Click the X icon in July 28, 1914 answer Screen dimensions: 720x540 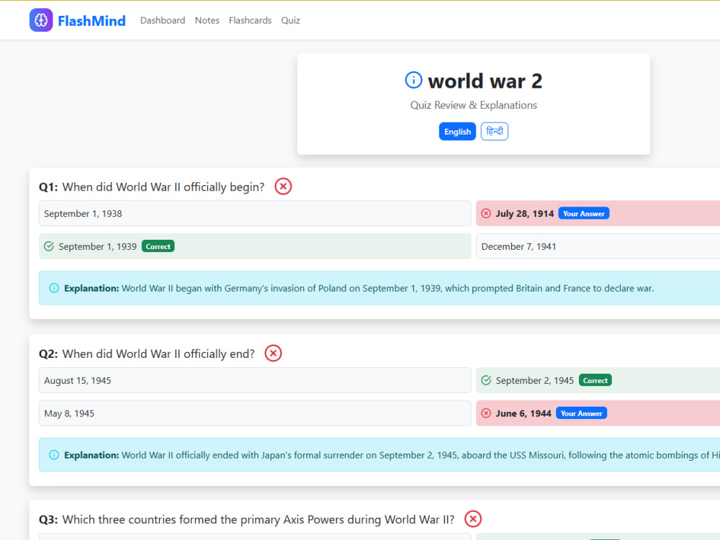coord(486,214)
